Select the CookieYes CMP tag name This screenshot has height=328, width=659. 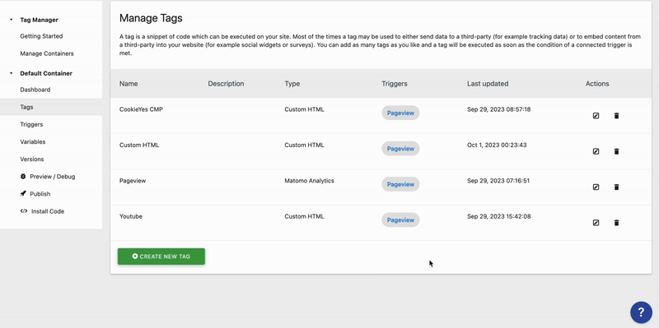click(x=141, y=109)
